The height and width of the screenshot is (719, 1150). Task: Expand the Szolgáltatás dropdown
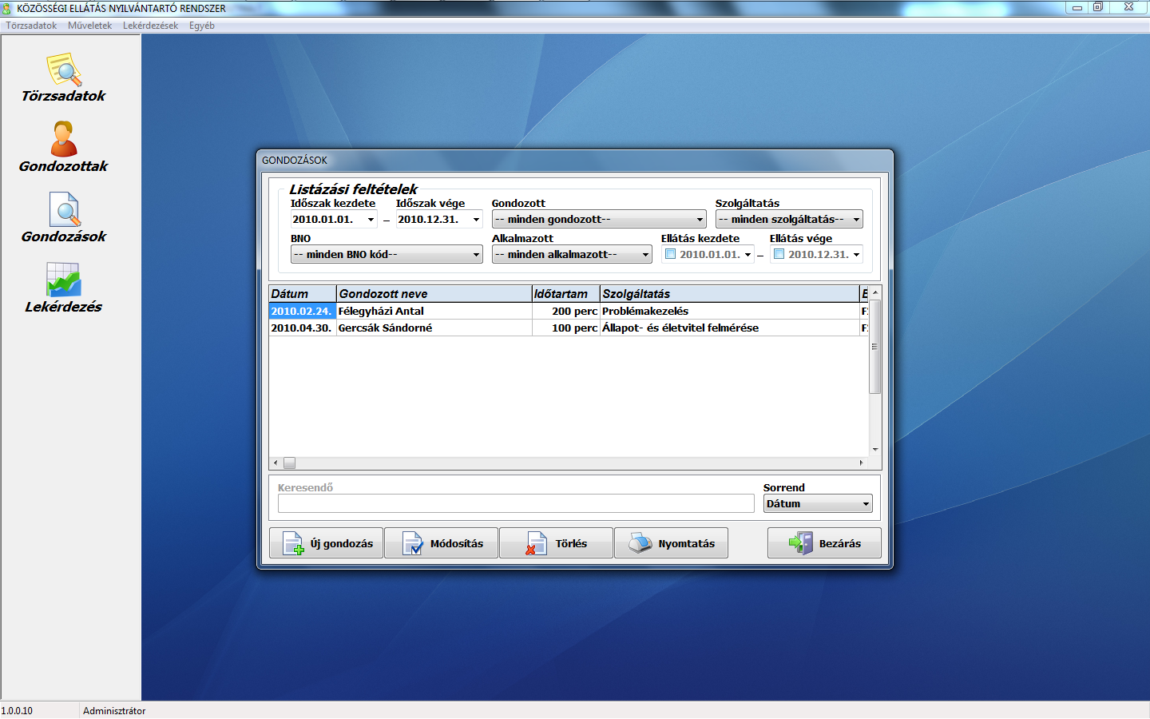[856, 220]
